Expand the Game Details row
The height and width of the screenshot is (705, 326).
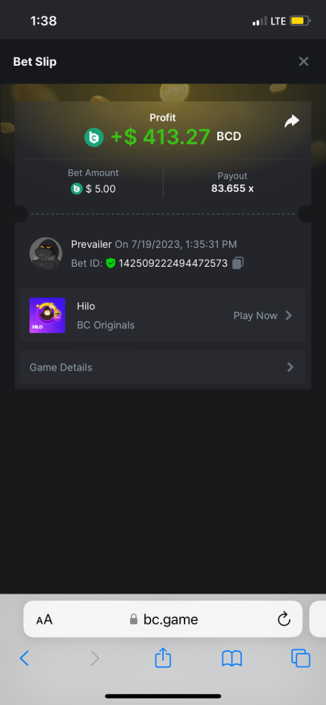click(x=163, y=367)
